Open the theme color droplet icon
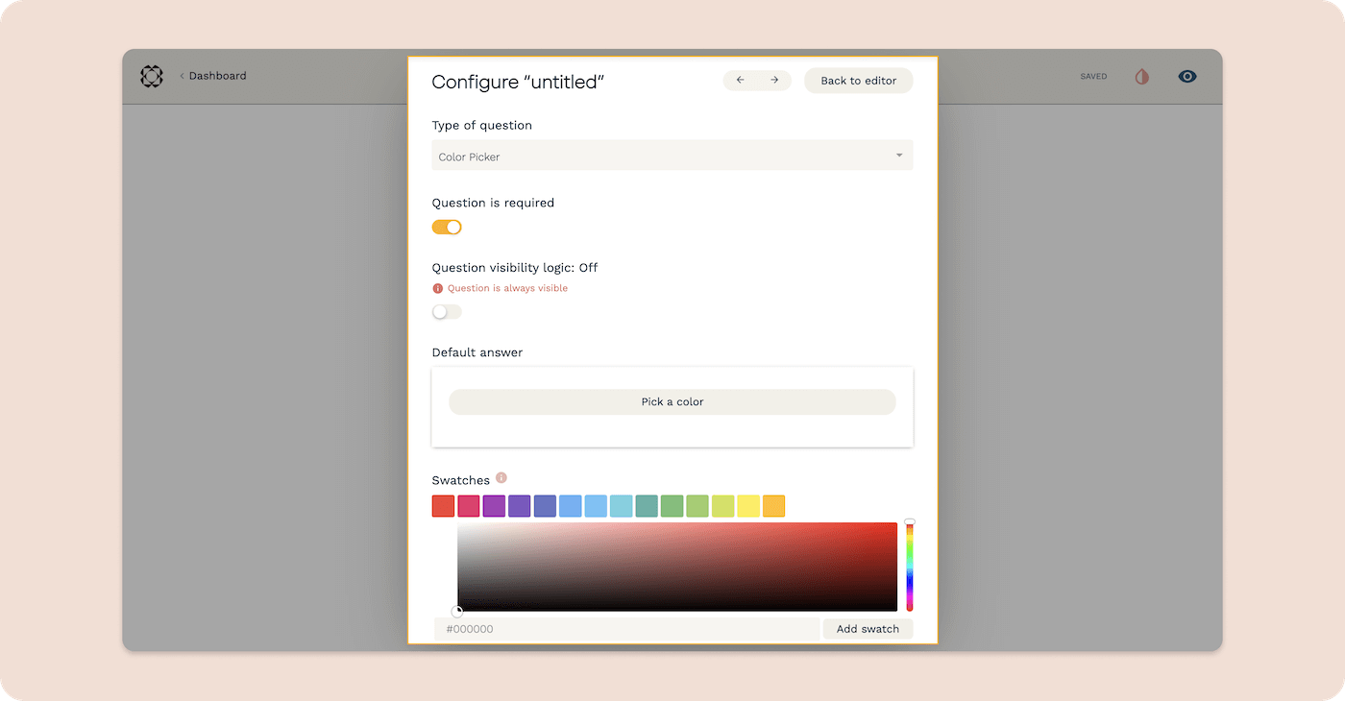Viewport: 1345px width, 701px height. 1141,77
